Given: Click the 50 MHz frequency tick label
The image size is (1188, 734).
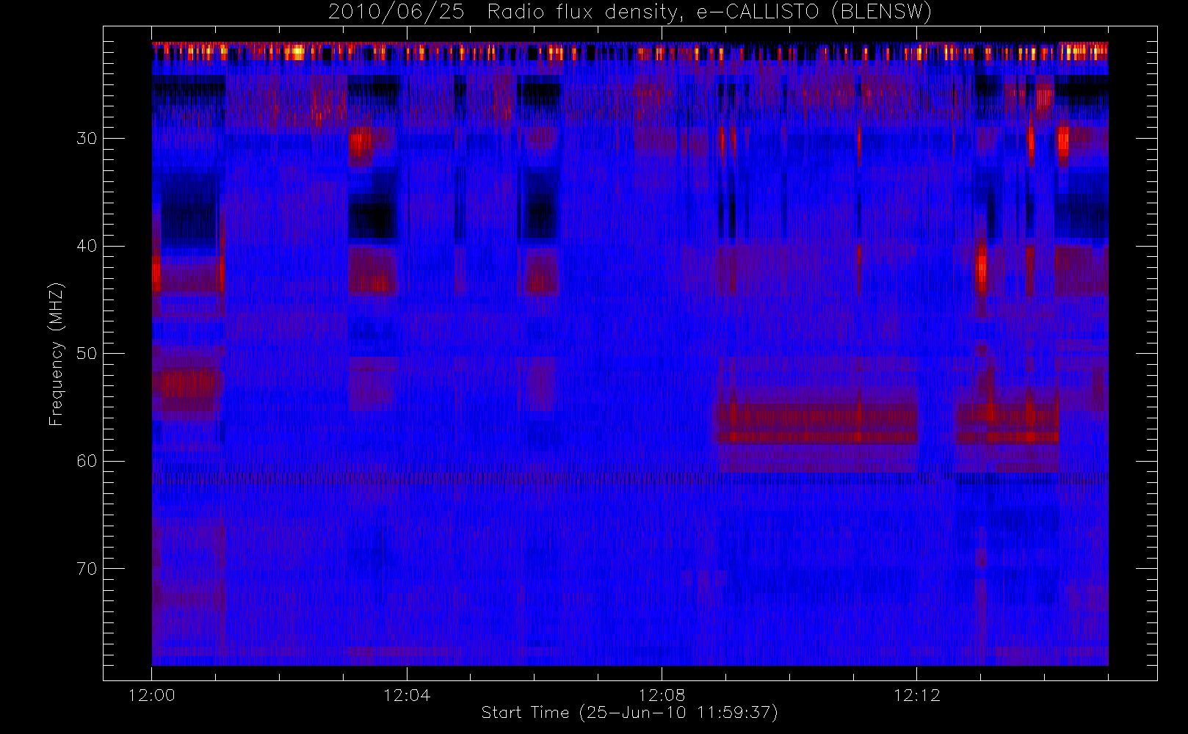Looking at the screenshot, I should tap(87, 354).
